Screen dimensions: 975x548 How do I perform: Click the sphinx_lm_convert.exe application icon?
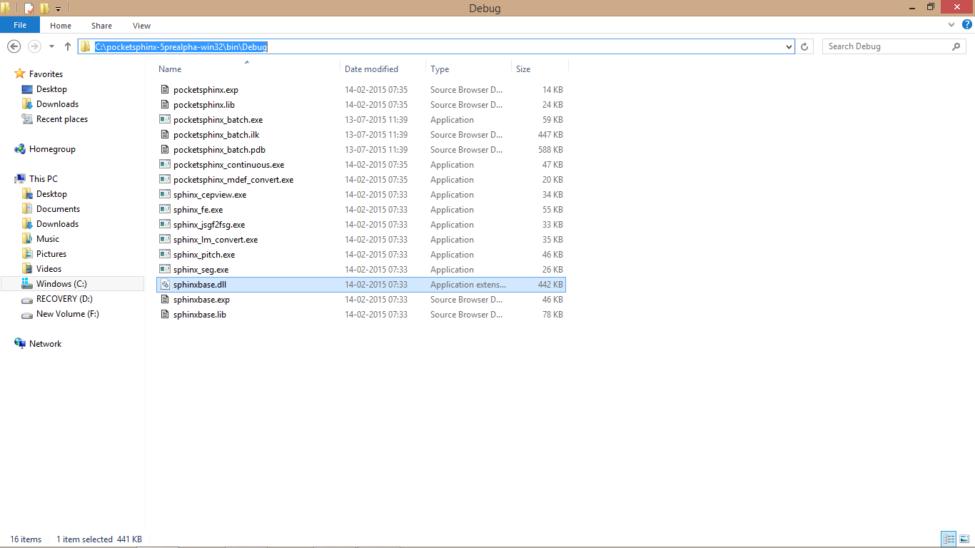[x=165, y=240]
